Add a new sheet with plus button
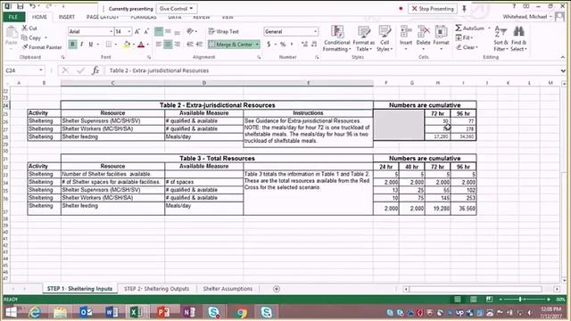The image size is (571, 321). [x=277, y=289]
